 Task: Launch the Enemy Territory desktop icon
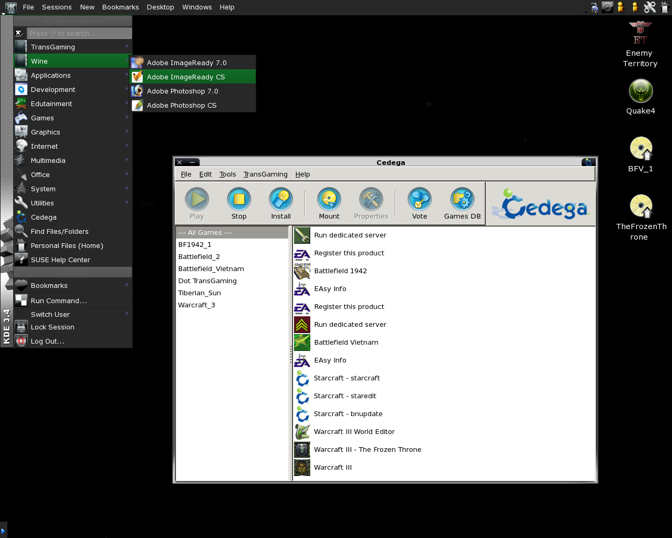click(x=640, y=44)
